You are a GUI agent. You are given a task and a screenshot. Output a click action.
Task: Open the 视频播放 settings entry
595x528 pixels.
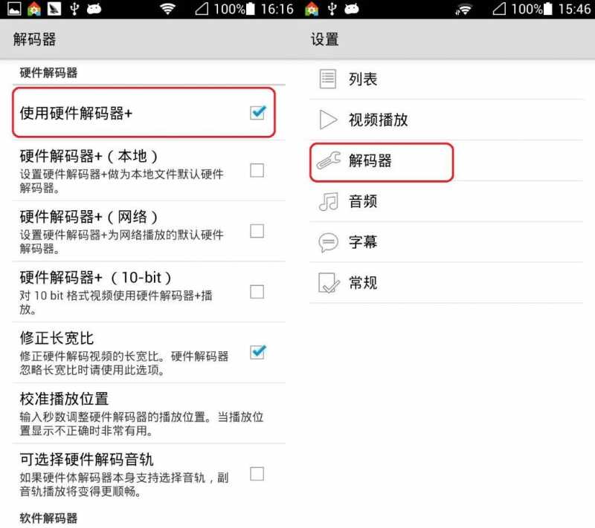click(x=446, y=120)
